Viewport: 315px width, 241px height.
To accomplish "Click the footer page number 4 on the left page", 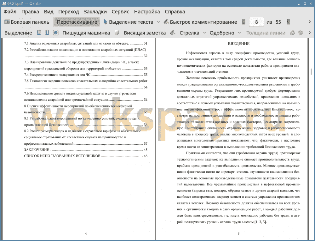I will point(86,233).
